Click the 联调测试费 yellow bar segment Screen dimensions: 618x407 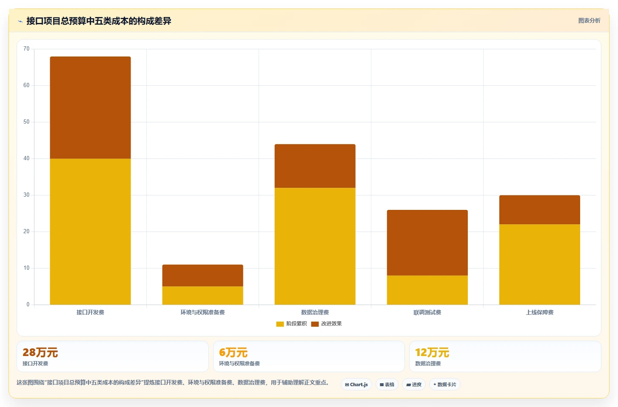click(427, 290)
